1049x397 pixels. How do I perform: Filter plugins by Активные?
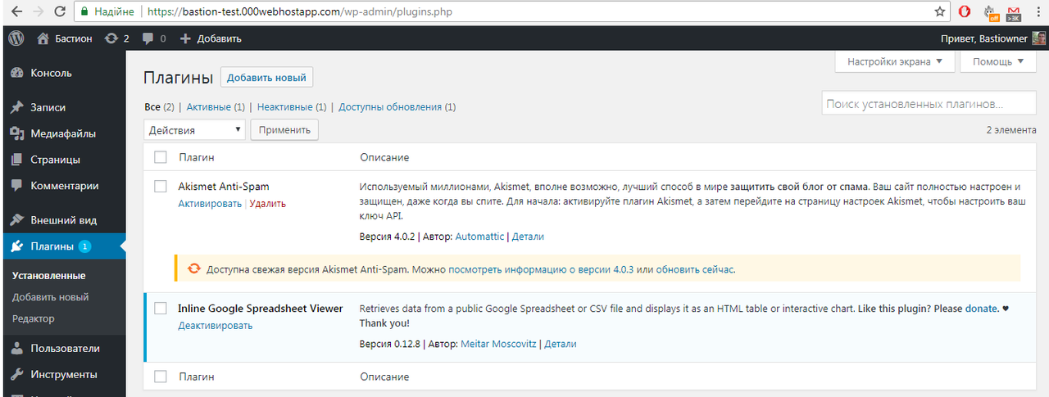point(209,107)
